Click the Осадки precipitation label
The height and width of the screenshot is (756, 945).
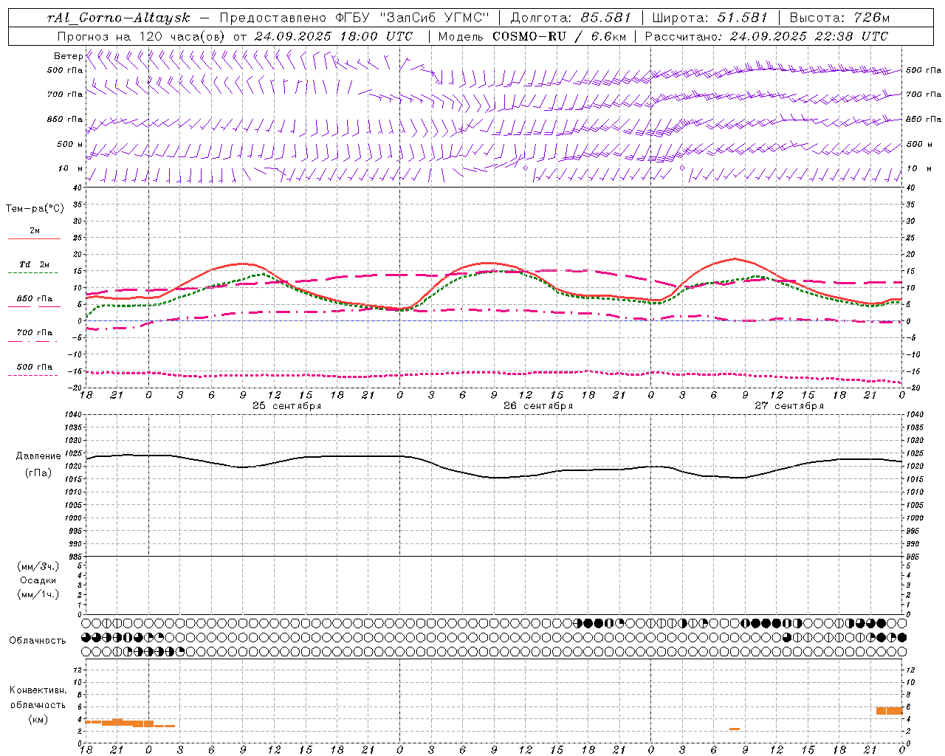pyautogui.click(x=38, y=580)
